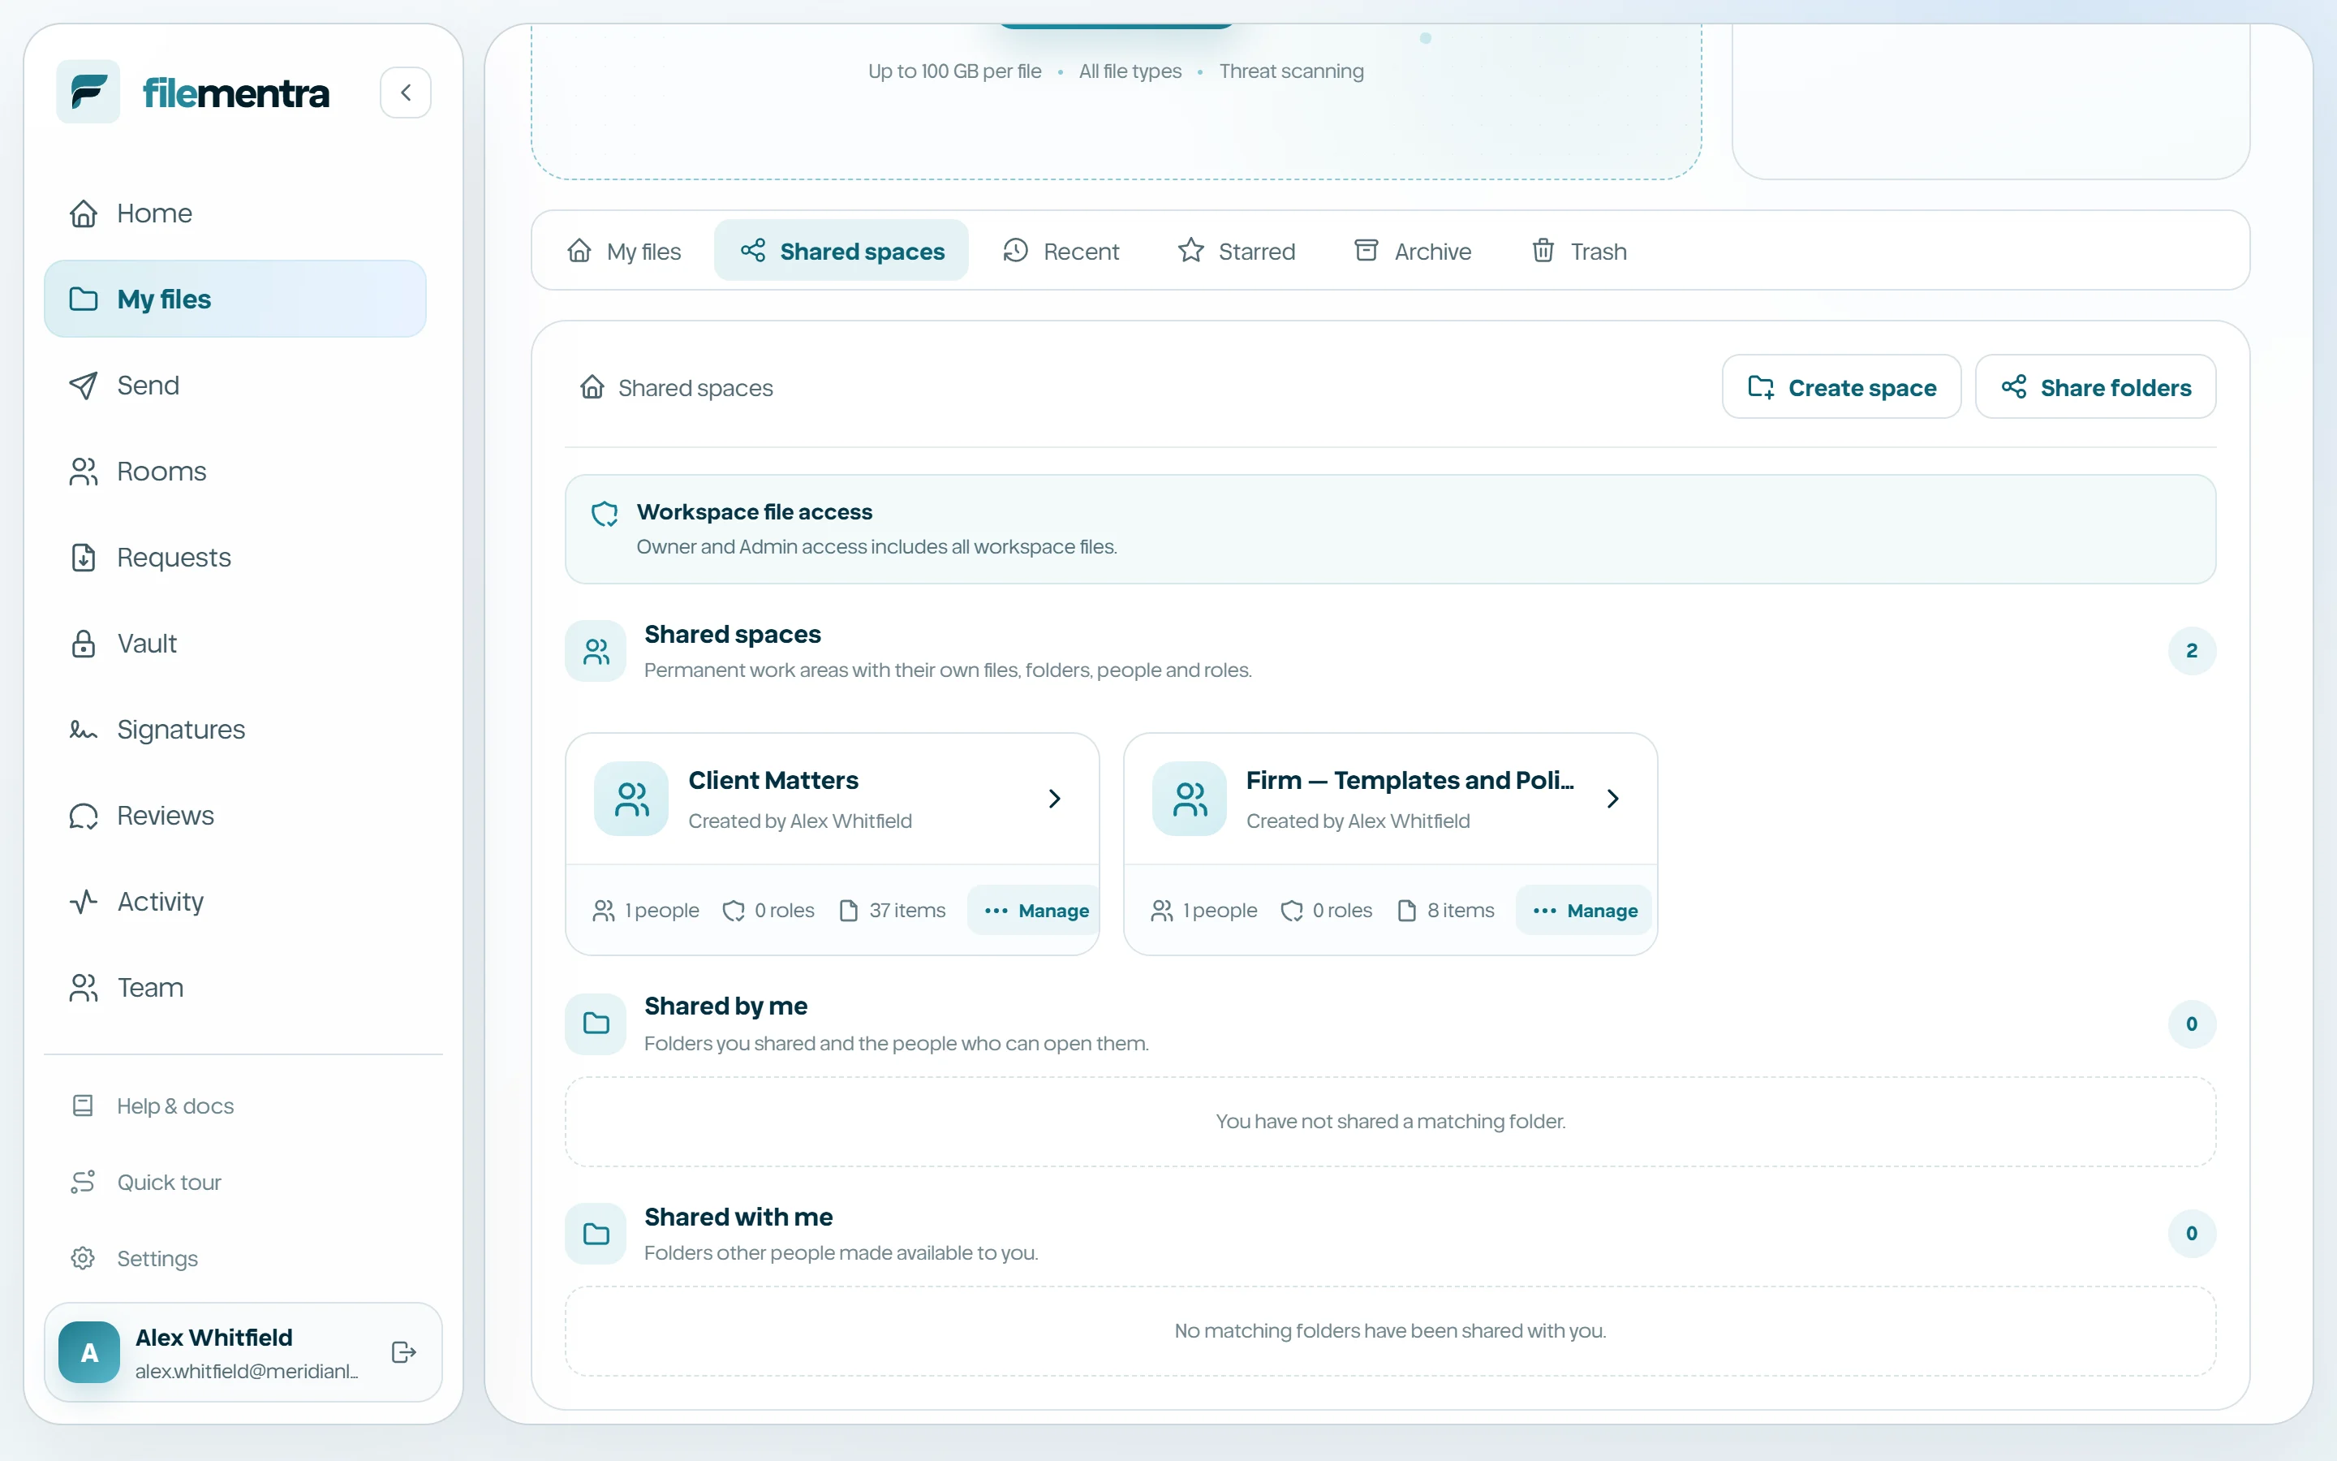Open the Client Matters space via its chevron
This screenshot has width=2337, height=1461.
[1055, 798]
